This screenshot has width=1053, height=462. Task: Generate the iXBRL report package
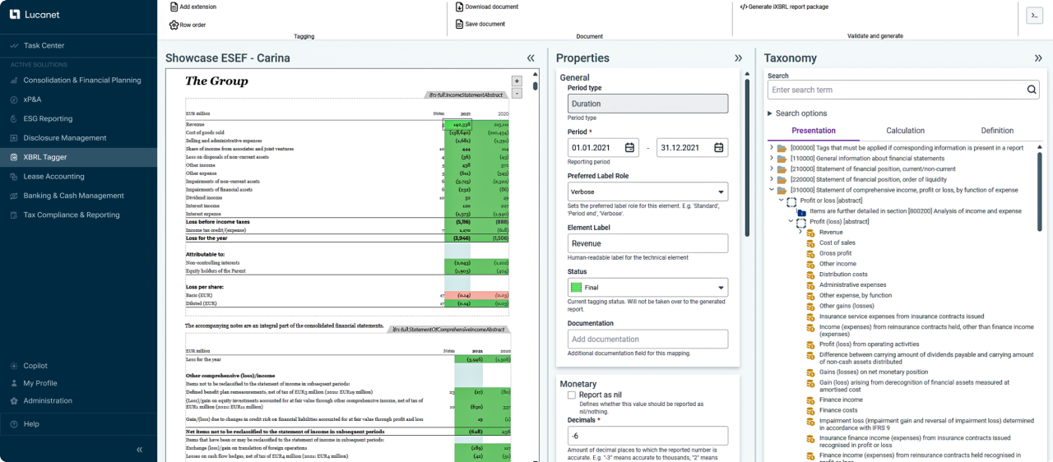tap(783, 7)
